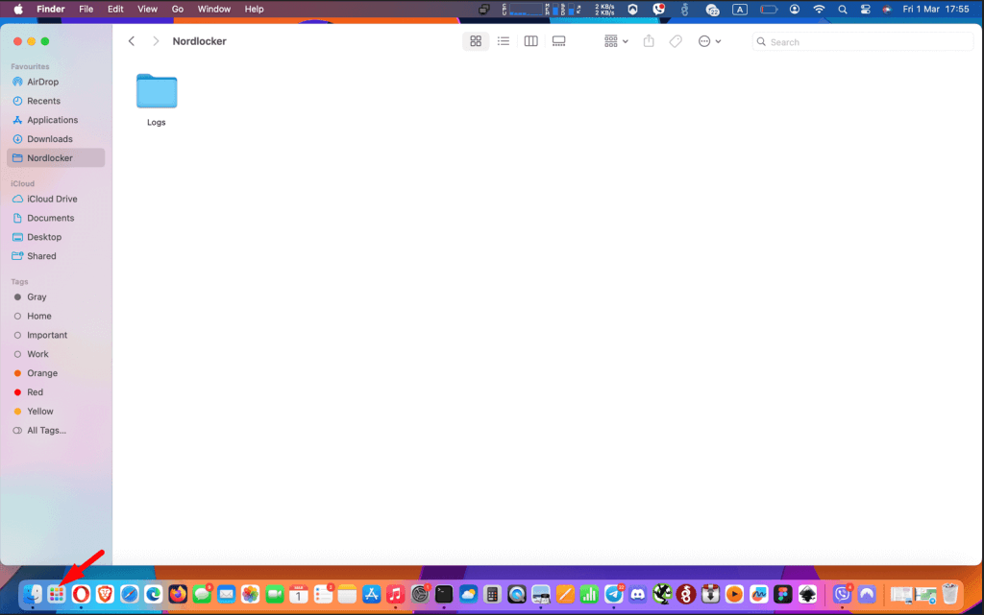Viewport: 984px width, 615px height.
Task: Select the Grid view toggle button
Action: pyautogui.click(x=476, y=41)
